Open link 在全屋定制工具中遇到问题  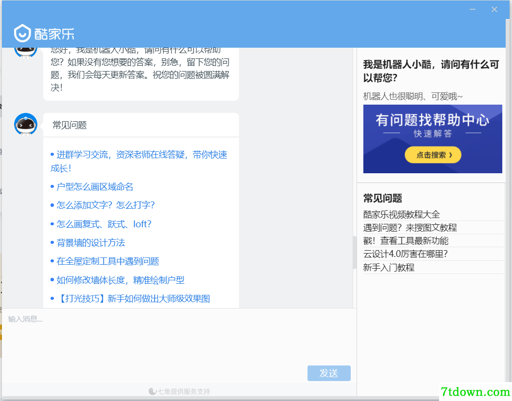(x=108, y=261)
